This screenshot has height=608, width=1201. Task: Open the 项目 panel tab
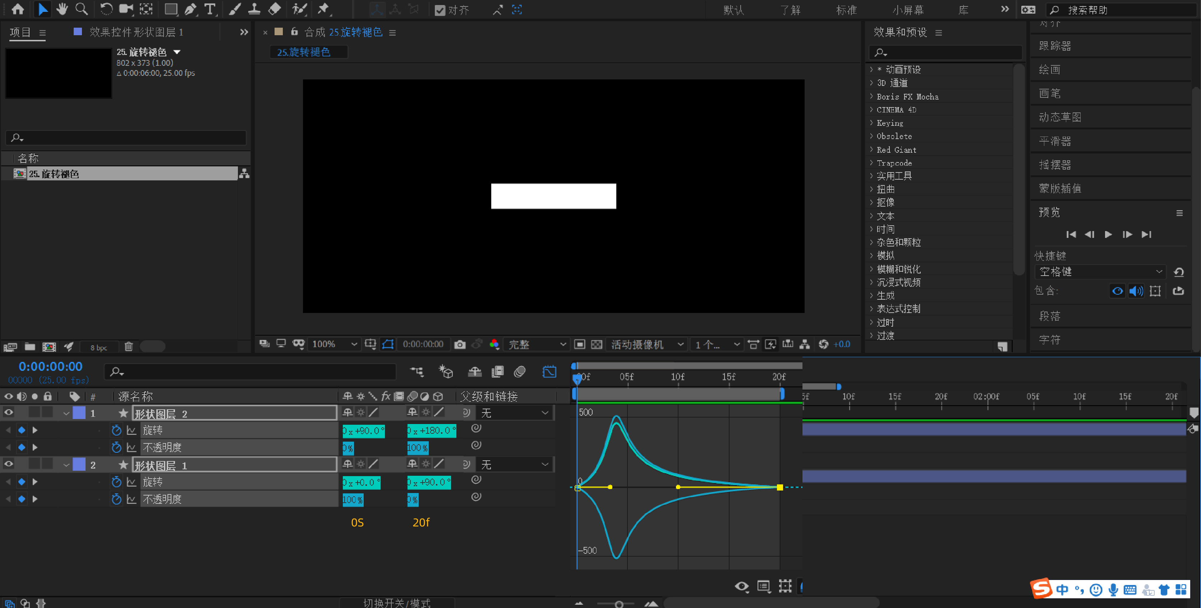20,32
